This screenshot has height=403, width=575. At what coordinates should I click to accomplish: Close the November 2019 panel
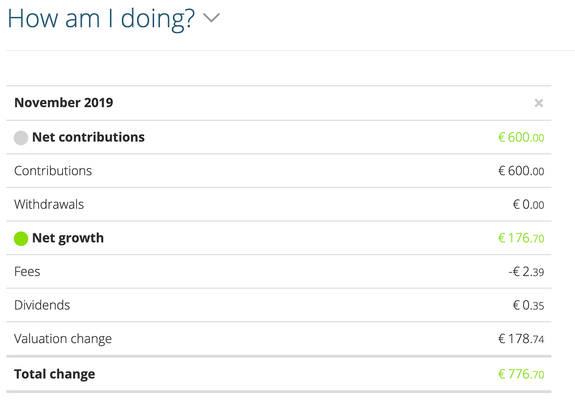pos(539,103)
